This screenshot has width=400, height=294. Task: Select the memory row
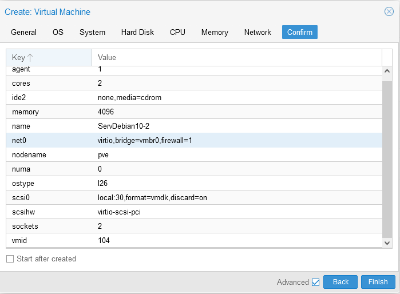(x=193, y=112)
